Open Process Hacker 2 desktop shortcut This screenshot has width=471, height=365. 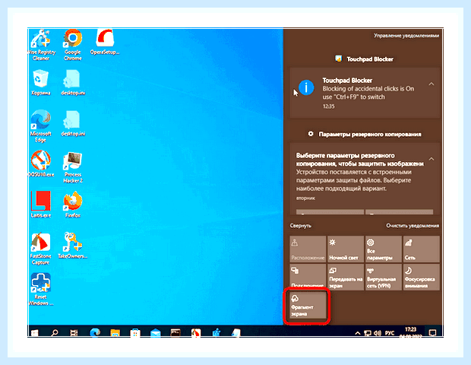click(73, 167)
